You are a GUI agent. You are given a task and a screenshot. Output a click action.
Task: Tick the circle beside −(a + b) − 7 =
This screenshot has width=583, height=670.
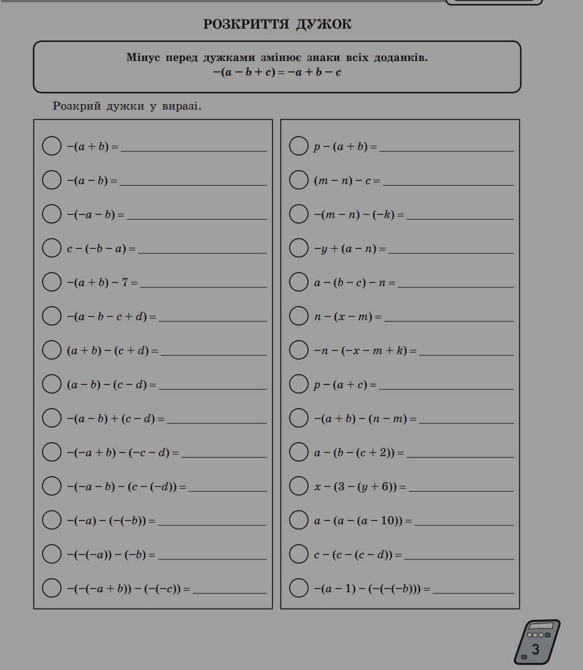tap(52, 282)
